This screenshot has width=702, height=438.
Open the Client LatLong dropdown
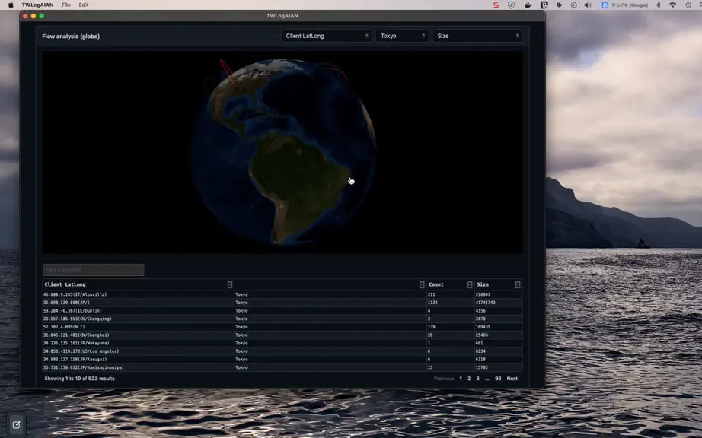327,36
